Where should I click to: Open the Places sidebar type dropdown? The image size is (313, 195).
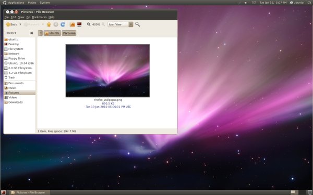click(x=11, y=33)
